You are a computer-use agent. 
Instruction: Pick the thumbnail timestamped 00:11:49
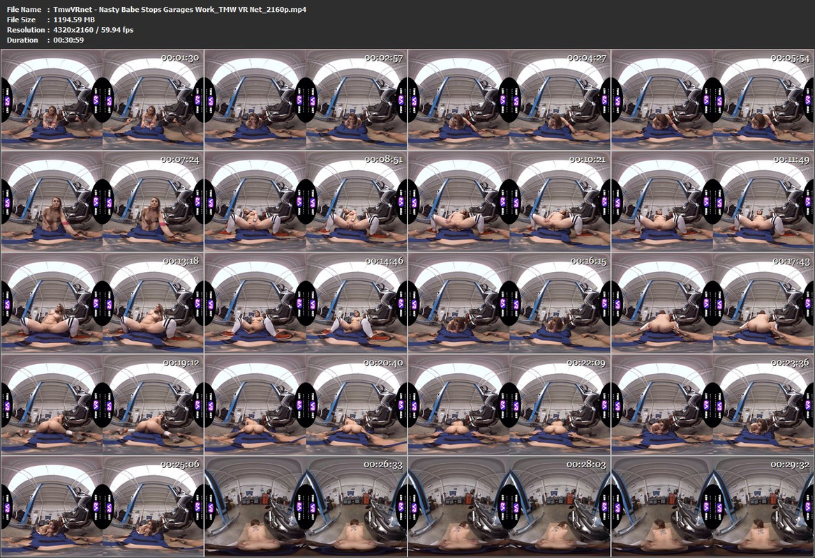point(712,201)
